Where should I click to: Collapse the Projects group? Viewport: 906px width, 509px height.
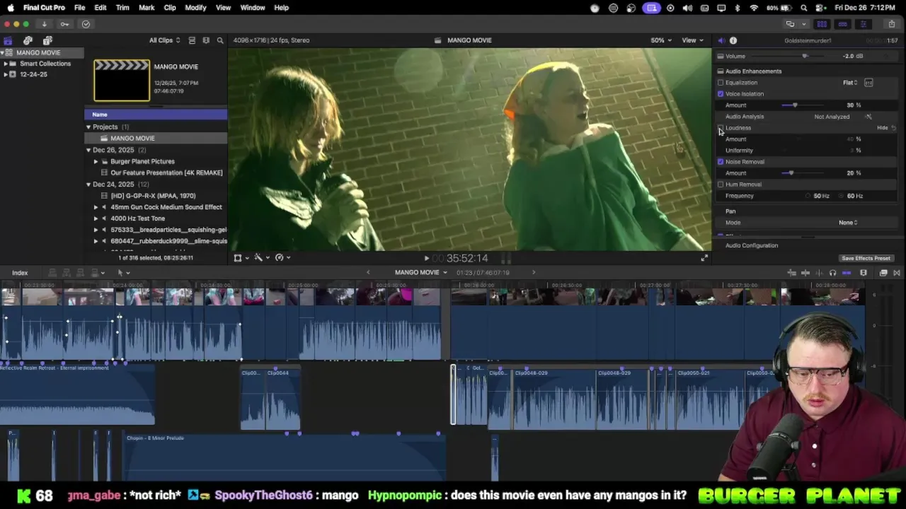click(88, 127)
